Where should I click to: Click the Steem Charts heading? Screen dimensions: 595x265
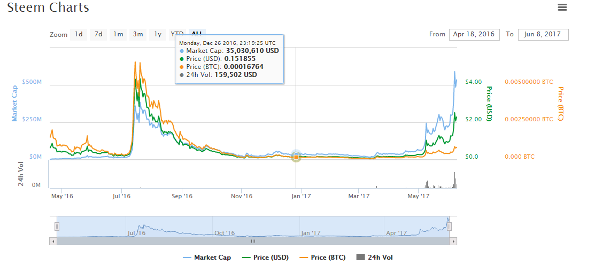(48, 7)
